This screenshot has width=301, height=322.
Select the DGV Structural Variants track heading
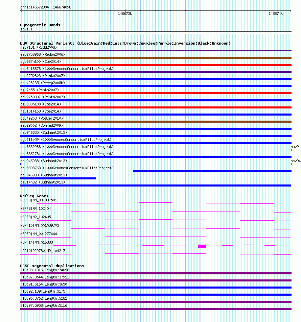coord(125,43)
